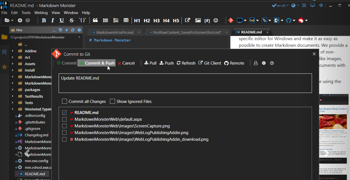Insert code block with {#} icon
Screen dimensions: 350x180
(x=207, y=21)
